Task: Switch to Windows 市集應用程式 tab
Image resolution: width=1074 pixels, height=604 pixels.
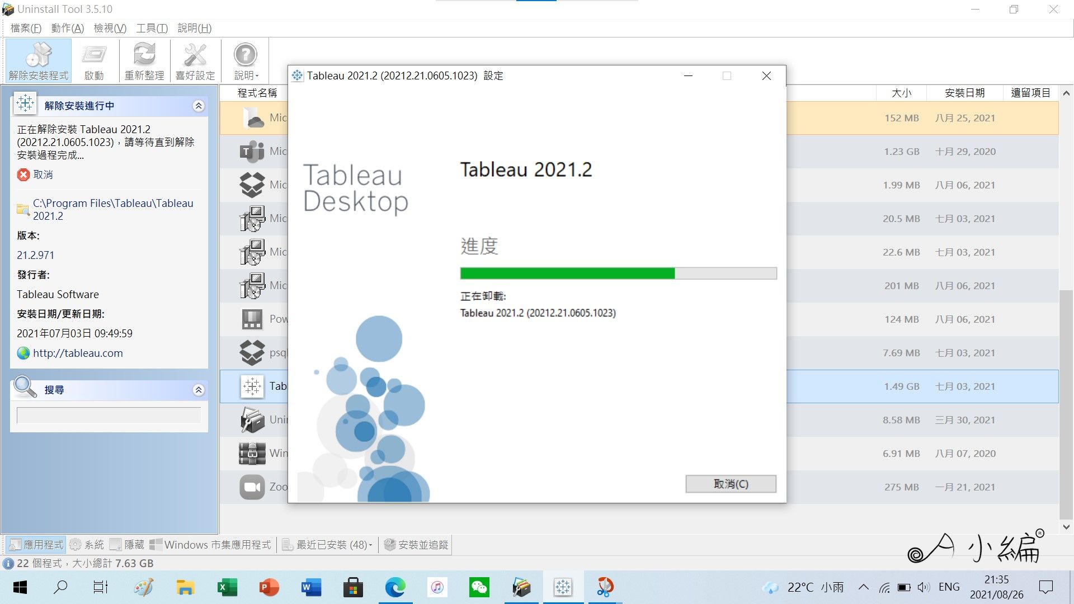Action: click(210, 545)
